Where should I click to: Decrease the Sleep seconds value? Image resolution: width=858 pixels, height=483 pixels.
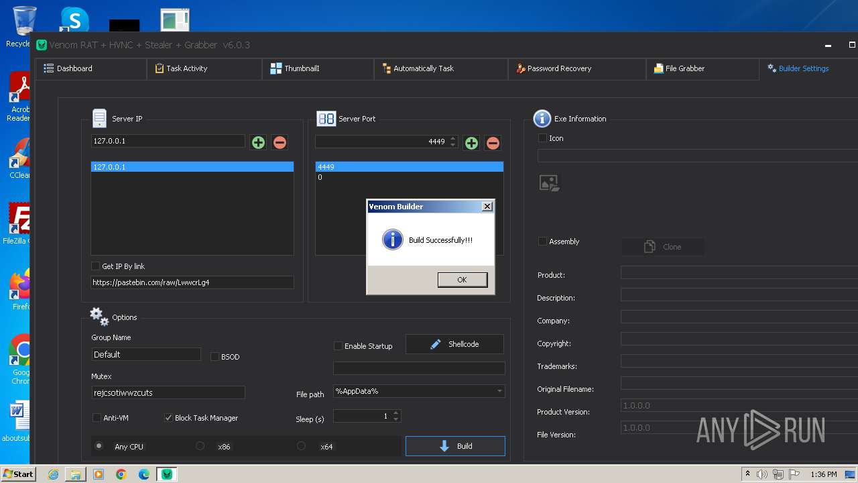(396, 419)
